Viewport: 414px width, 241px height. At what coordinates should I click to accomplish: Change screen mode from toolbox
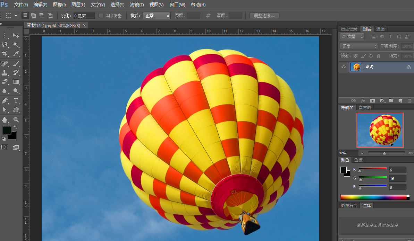pyautogui.click(x=16, y=148)
